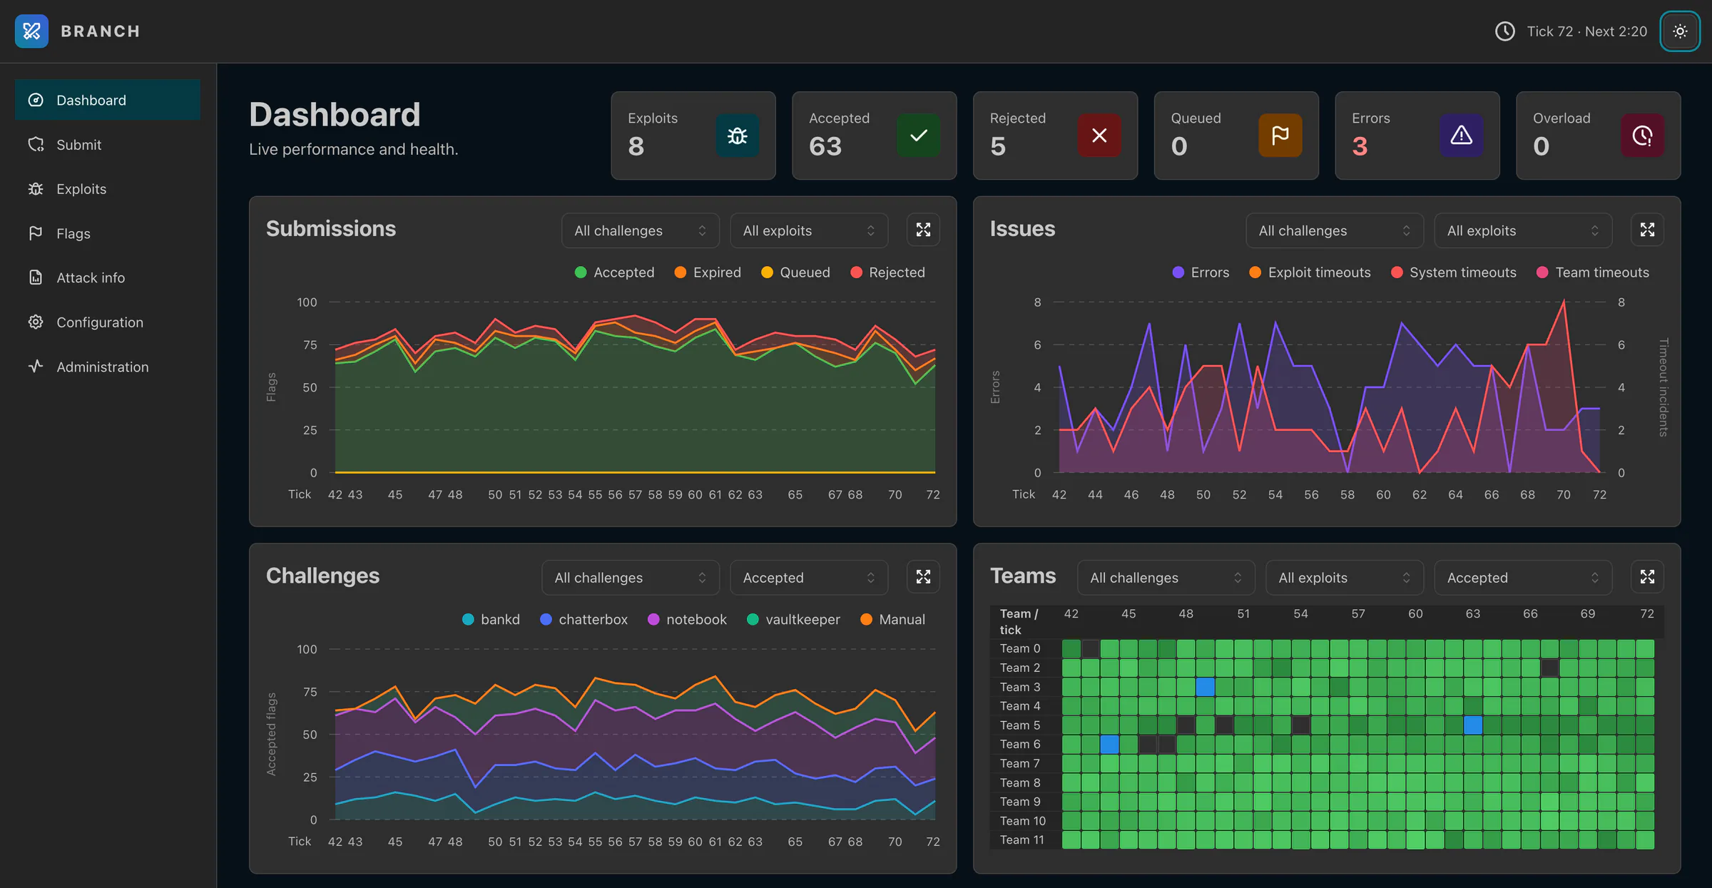Expand the Challenges chart to fullscreen
Screen dimensions: 1712x888
coord(923,577)
